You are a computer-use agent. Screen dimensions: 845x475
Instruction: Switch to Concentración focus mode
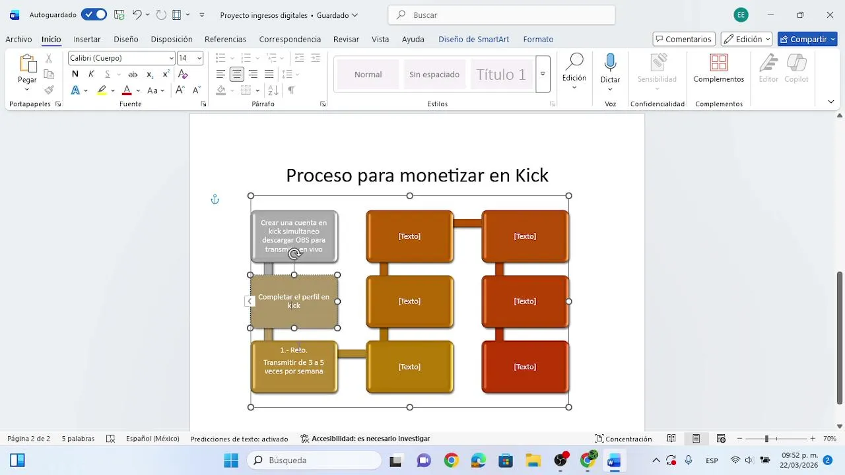pyautogui.click(x=623, y=439)
